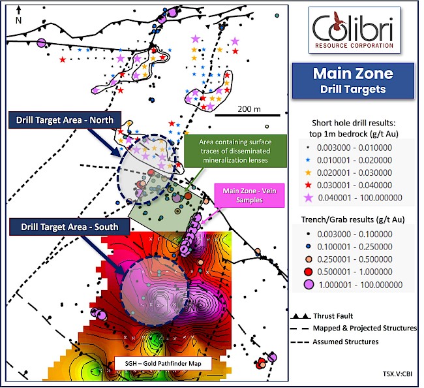
Task: Select the Drill Target Area - South label
Action: click(70, 227)
